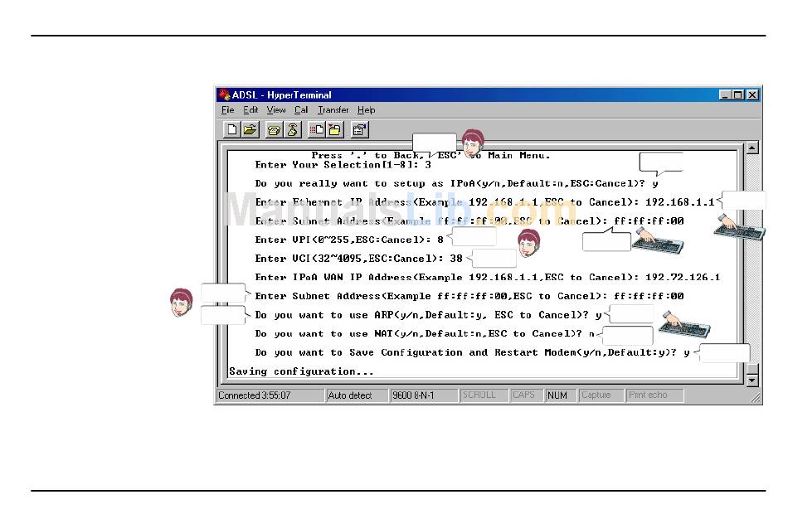Click the SCROLL indicator in status bar
Viewport: 788px width, 509px height.
pyautogui.click(x=484, y=395)
